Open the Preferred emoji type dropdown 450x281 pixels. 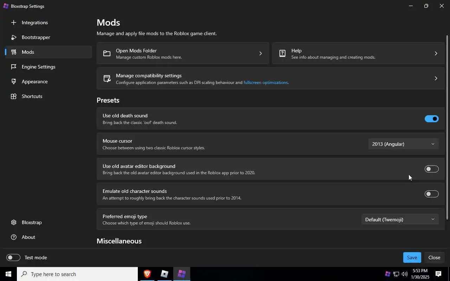click(x=400, y=220)
